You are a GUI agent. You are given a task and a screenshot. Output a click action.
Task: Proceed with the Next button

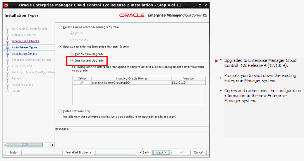pos(161,152)
